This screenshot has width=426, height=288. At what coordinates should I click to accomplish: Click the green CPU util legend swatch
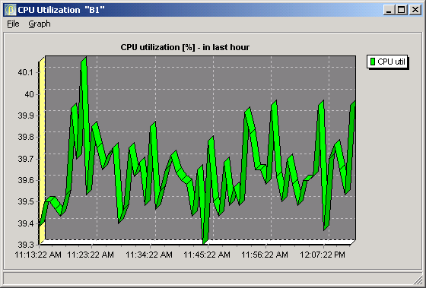coord(373,62)
